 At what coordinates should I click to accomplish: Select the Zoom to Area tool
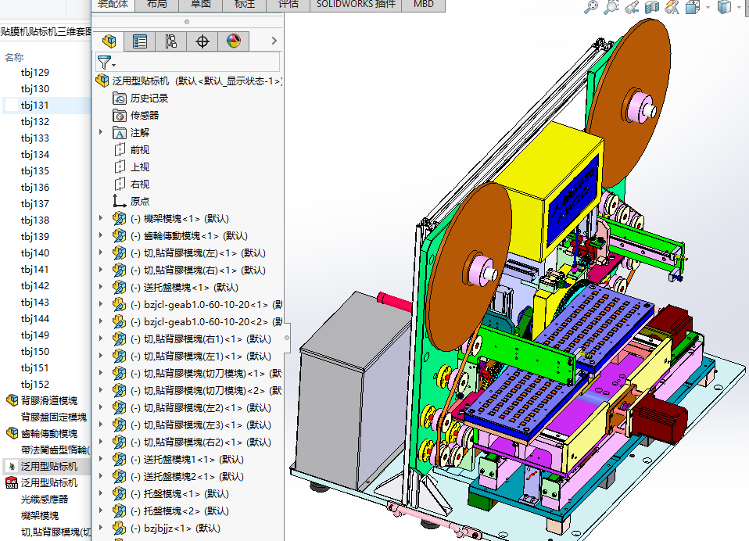(611, 7)
